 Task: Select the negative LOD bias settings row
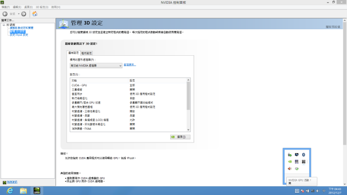pos(128,120)
